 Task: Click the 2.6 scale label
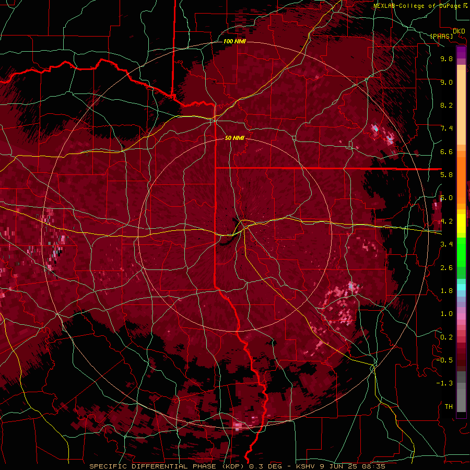point(446,268)
